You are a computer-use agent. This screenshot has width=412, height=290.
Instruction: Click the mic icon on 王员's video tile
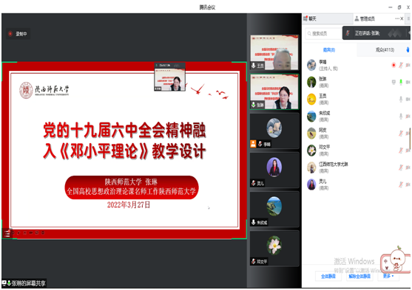pyautogui.click(x=253, y=65)
